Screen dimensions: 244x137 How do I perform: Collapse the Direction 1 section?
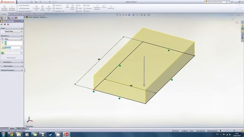[x=22, y=36]
